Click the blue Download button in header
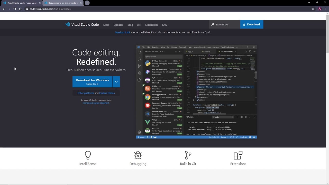The height and width of the screenshot is (185, 329). point(252,24)
